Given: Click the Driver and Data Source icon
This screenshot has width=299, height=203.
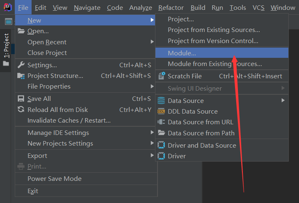Looking at the screenshot, I should coord(161,145).
